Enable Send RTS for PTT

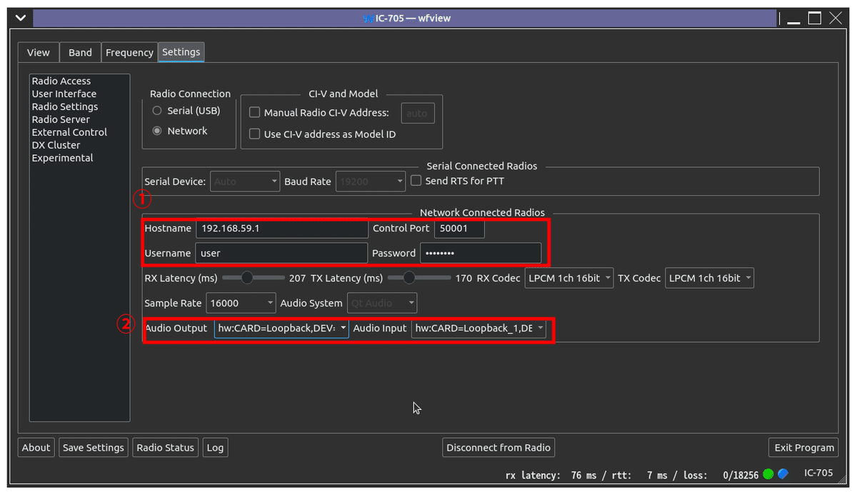click(416, 180)
